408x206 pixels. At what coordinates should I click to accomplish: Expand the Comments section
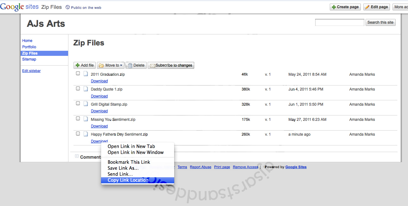tap(77, 156)
